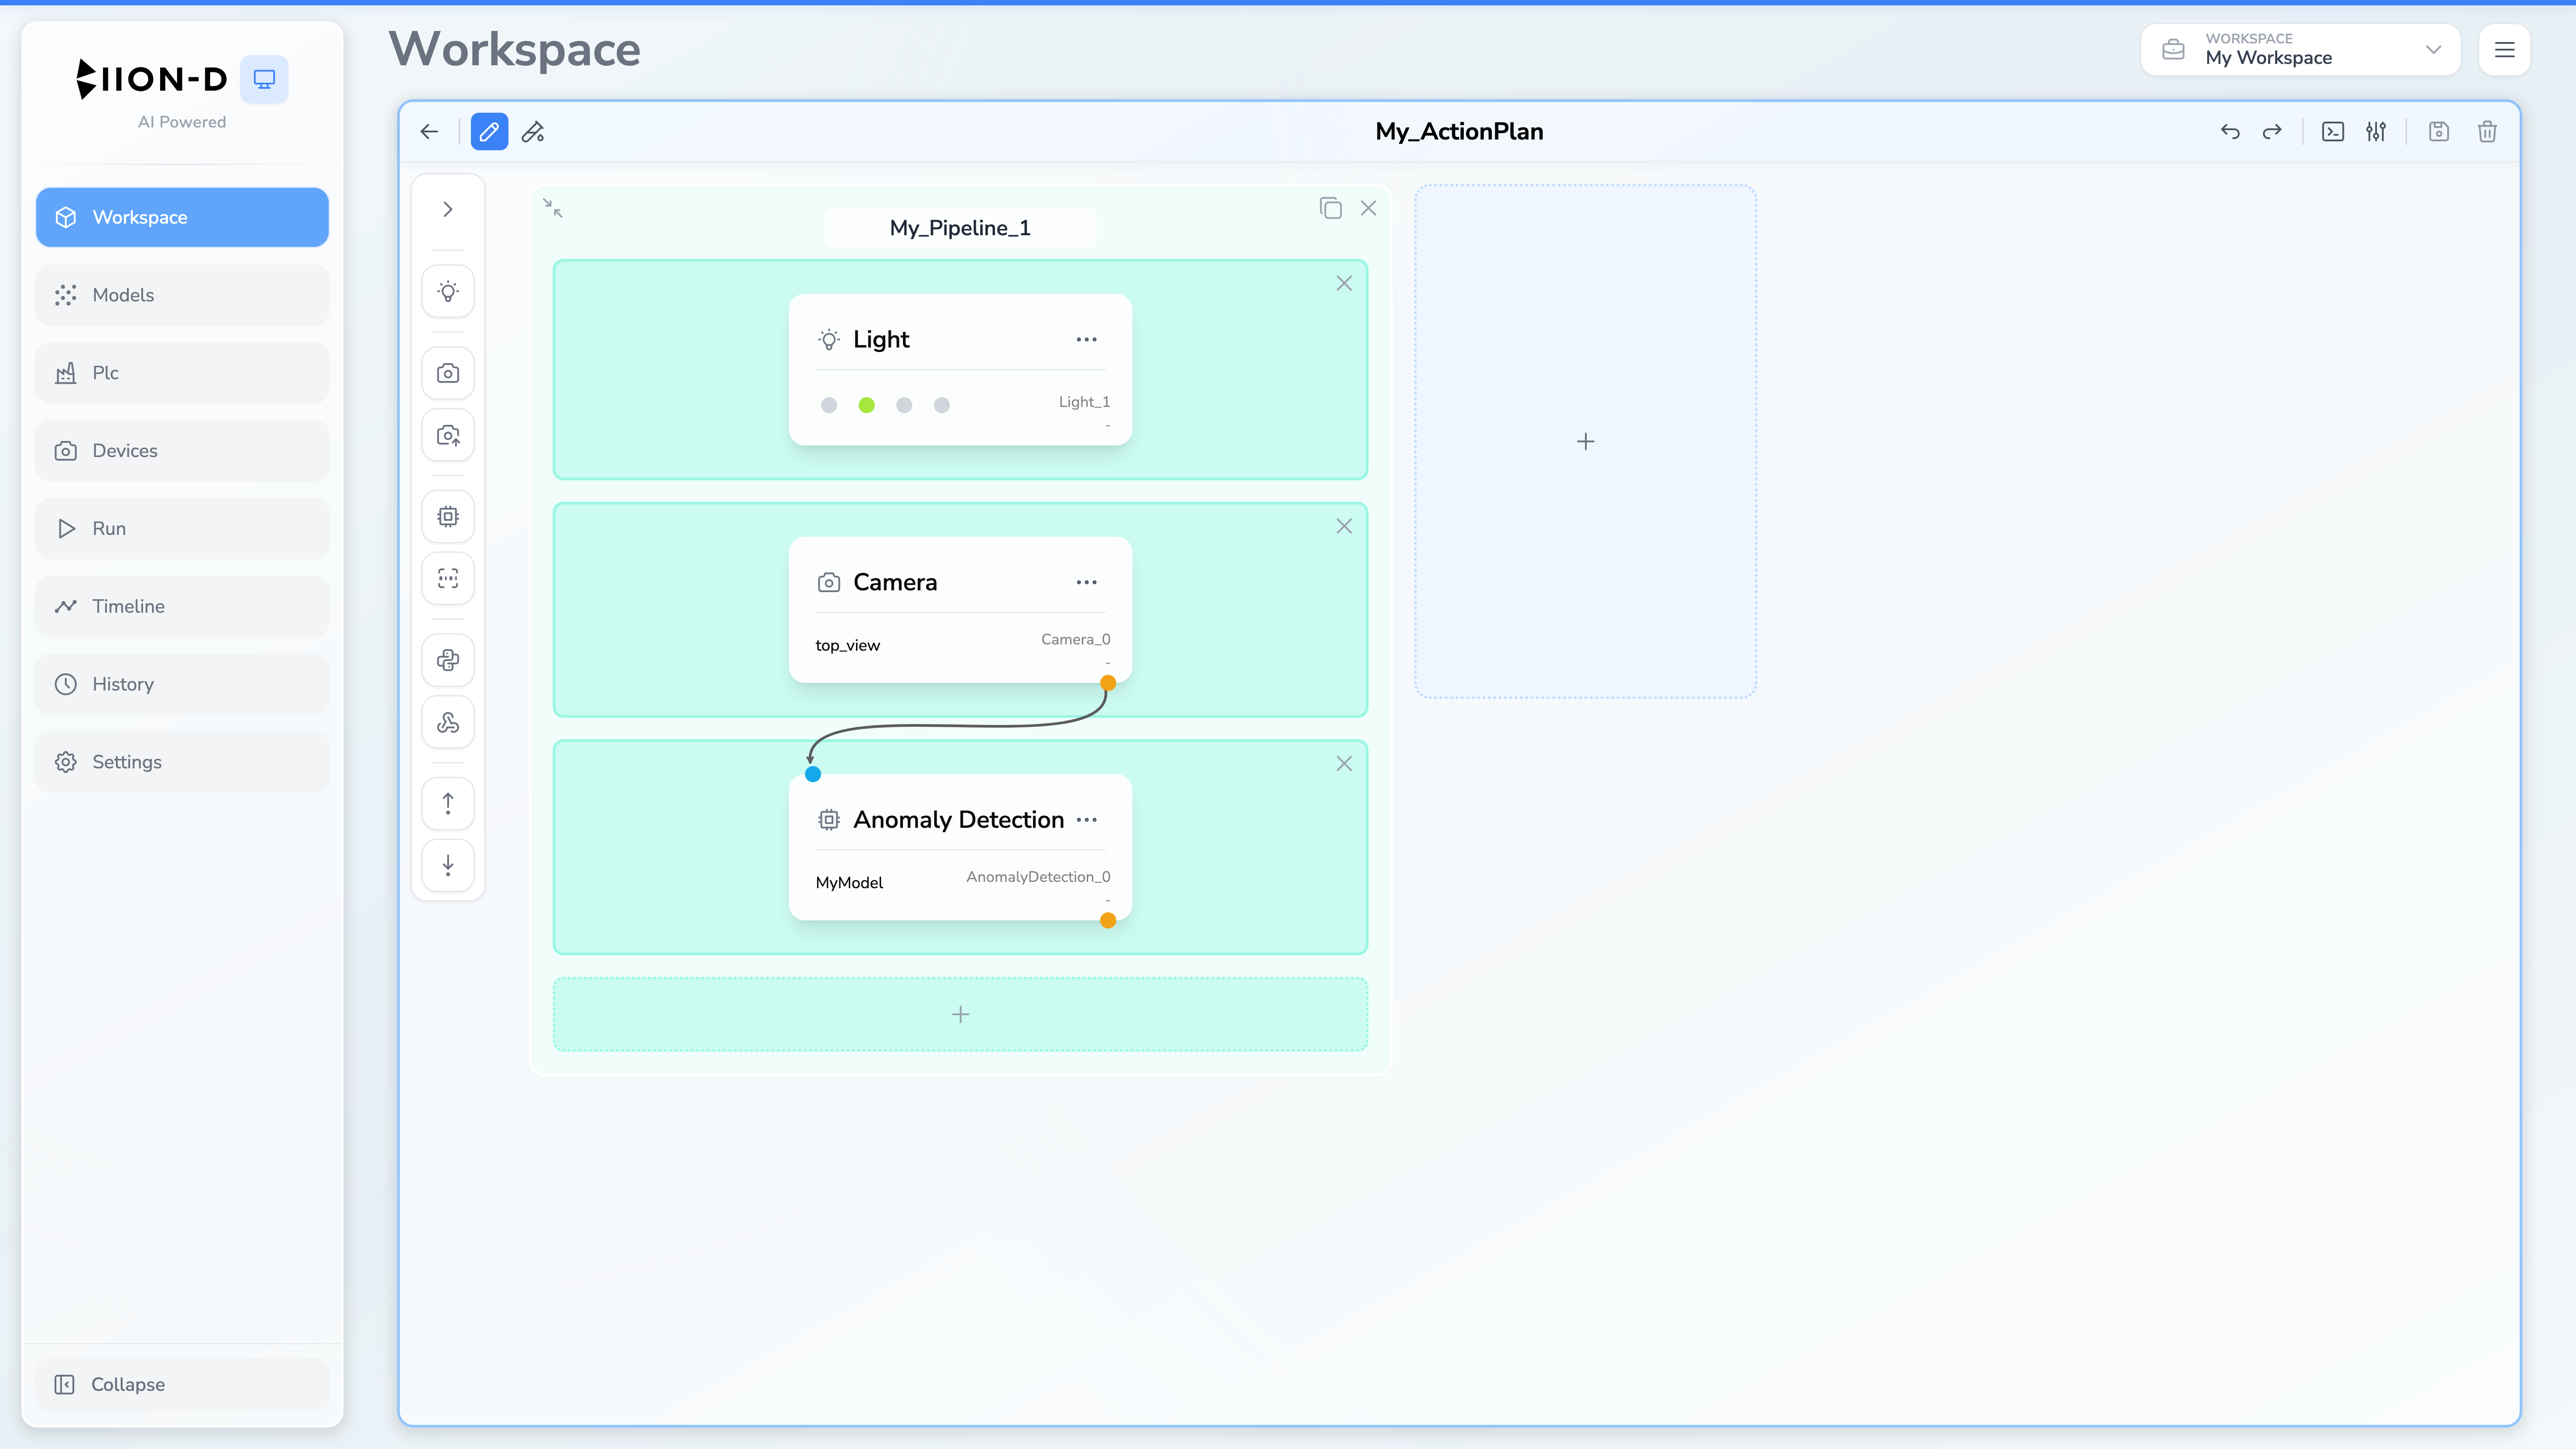Open the Models sidebar item
Screen dimensions: 2576x1449
click(182, 295)
